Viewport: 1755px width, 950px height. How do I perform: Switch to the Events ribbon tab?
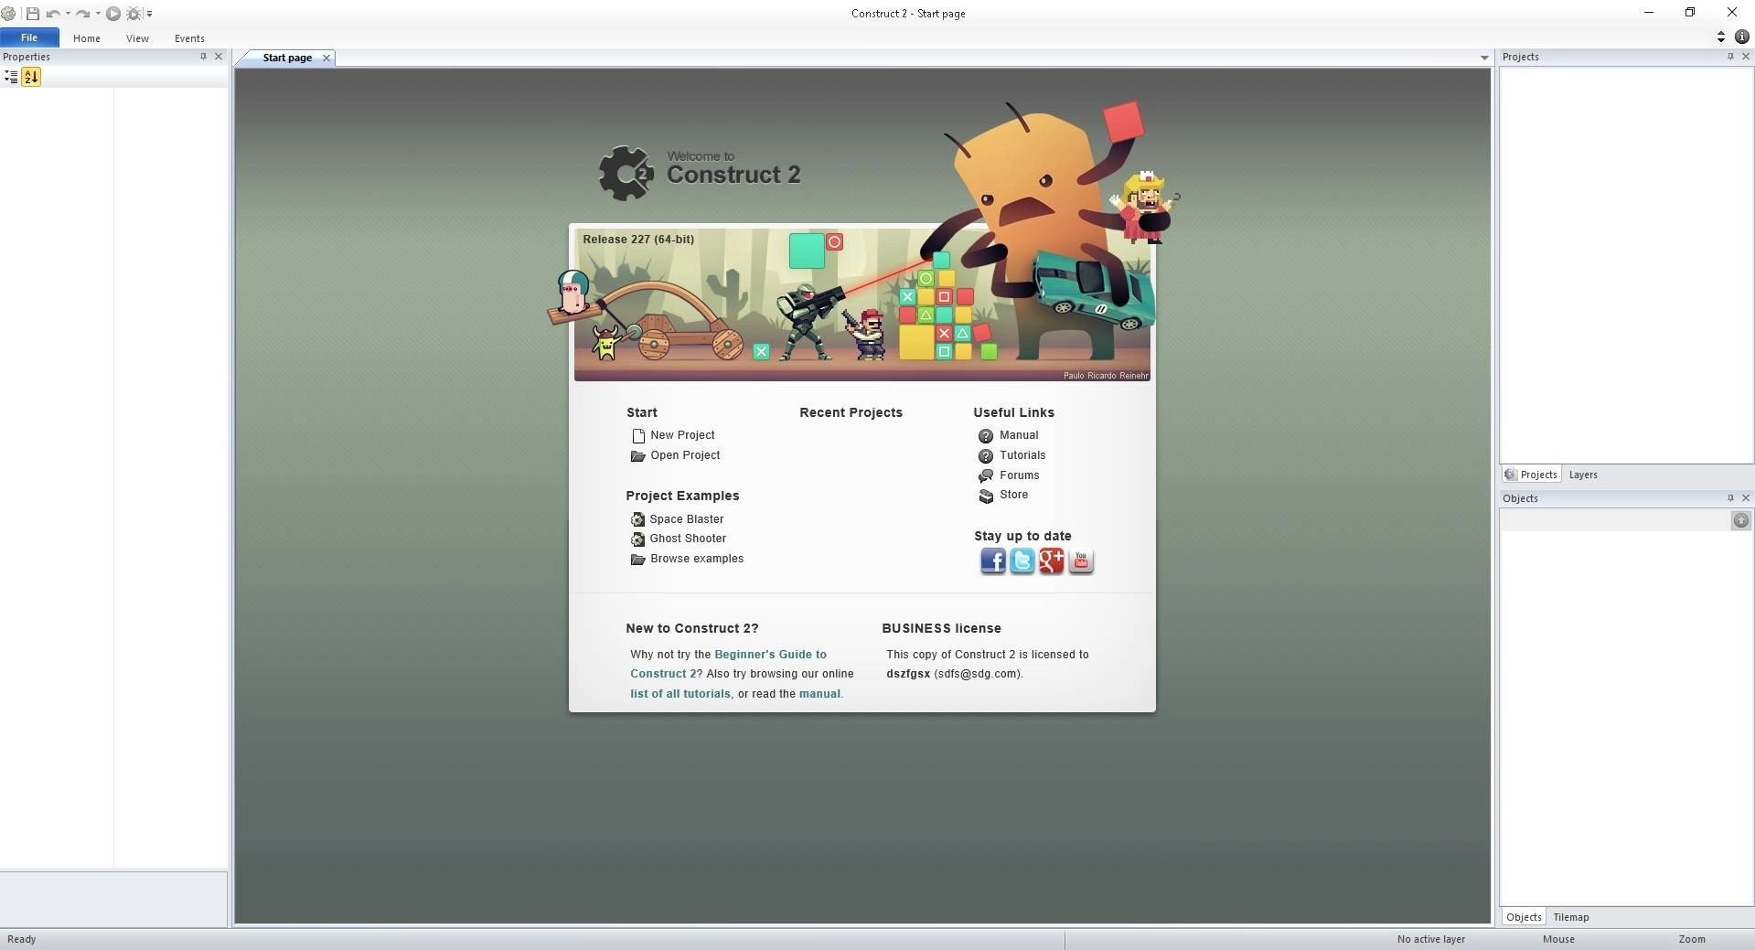coord(189,38)
